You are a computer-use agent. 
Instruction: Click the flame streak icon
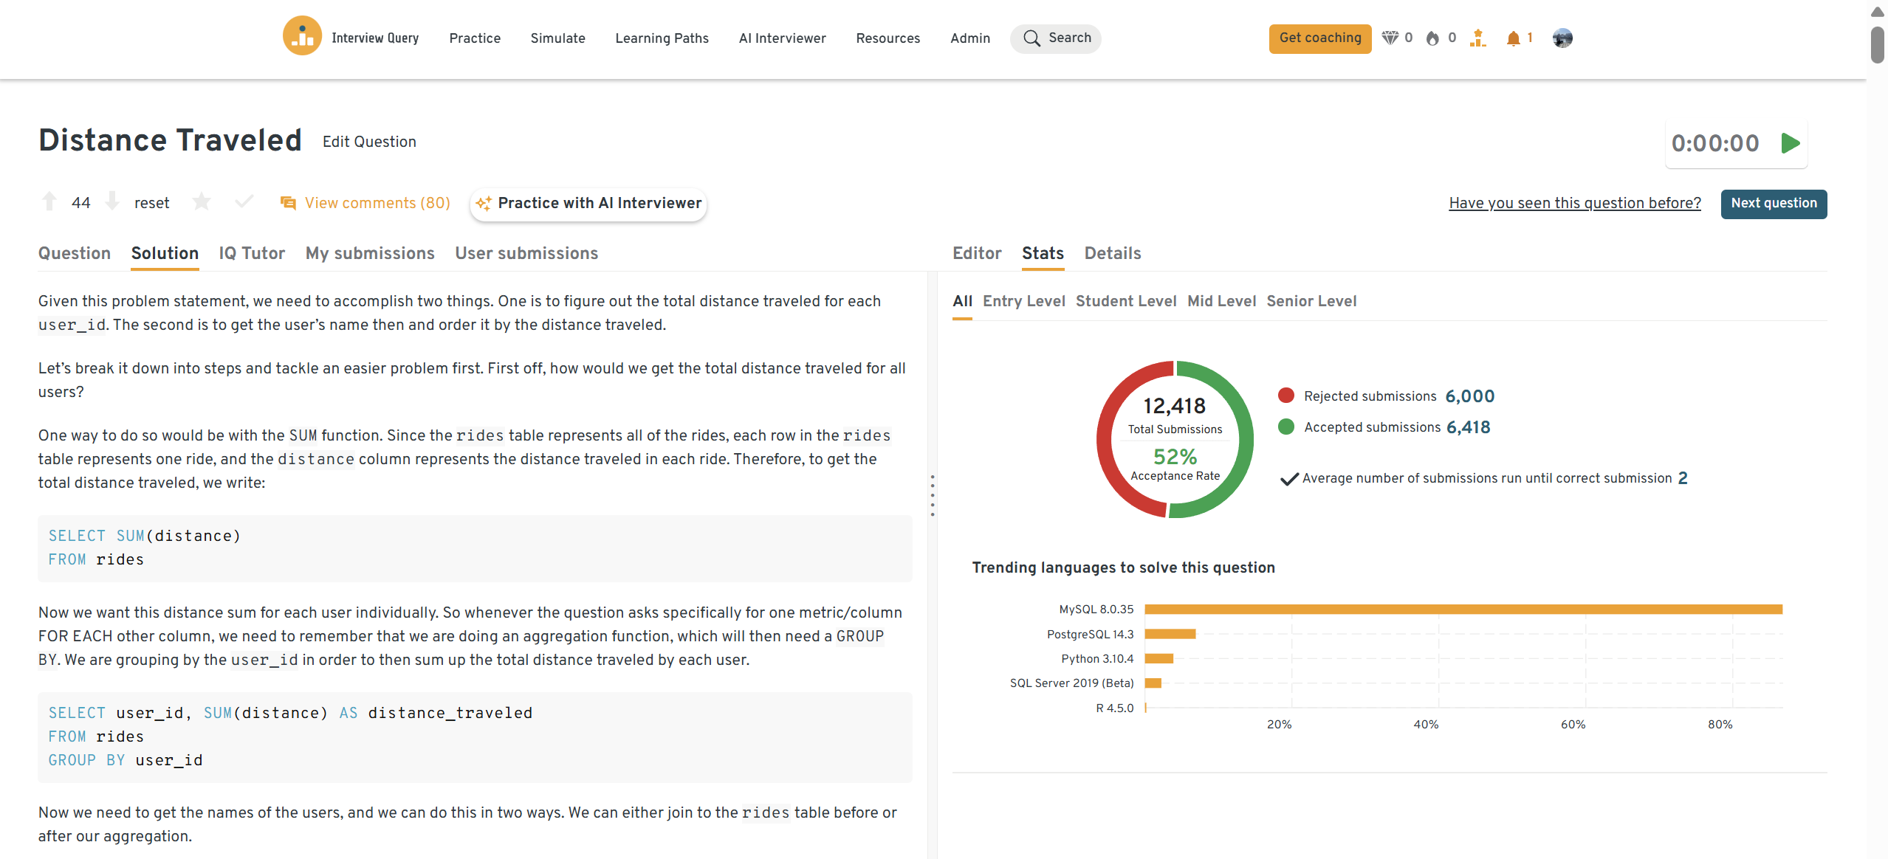(x=1432, y=38)
